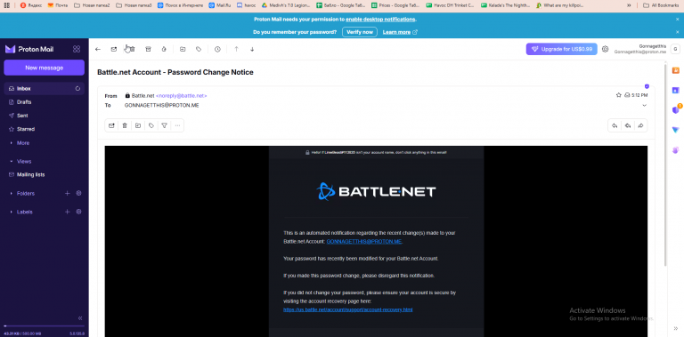Go to the previous message with the up arrow
Image resolution: width=684 pixels, height=337 pixels.
coord(236,49)
